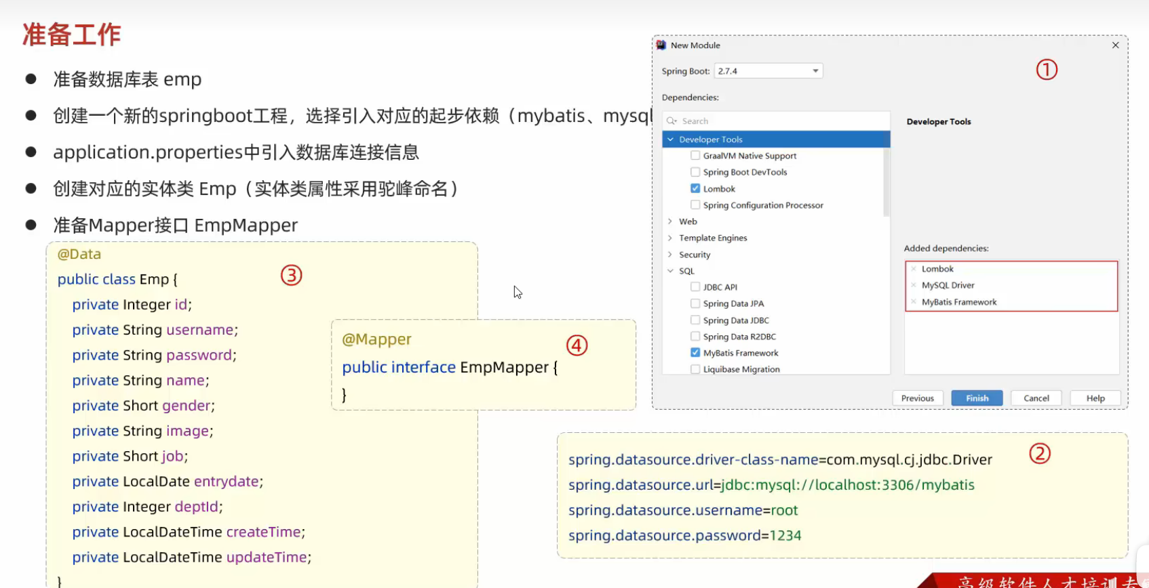Screen dimensions: 1149x588
Task: Expand the Template Engines category
Action: coord(670,238)
